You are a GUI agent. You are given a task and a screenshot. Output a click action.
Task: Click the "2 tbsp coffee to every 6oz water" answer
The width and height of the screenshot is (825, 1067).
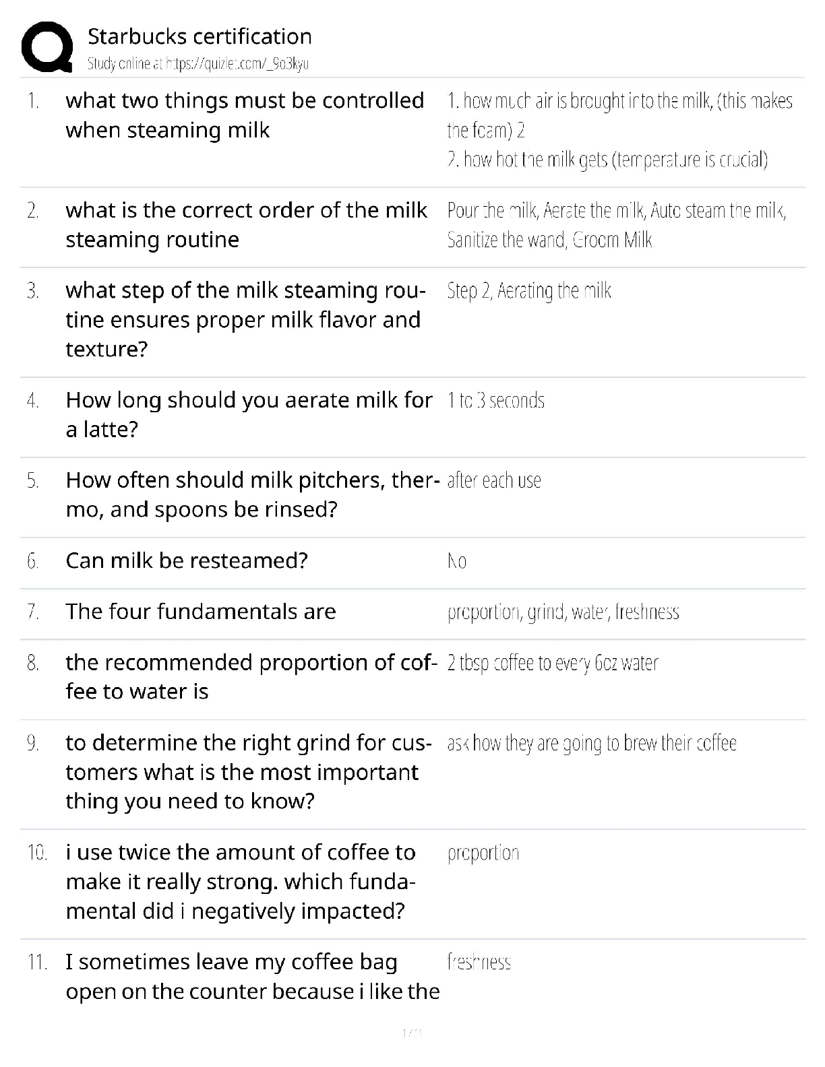553,664
